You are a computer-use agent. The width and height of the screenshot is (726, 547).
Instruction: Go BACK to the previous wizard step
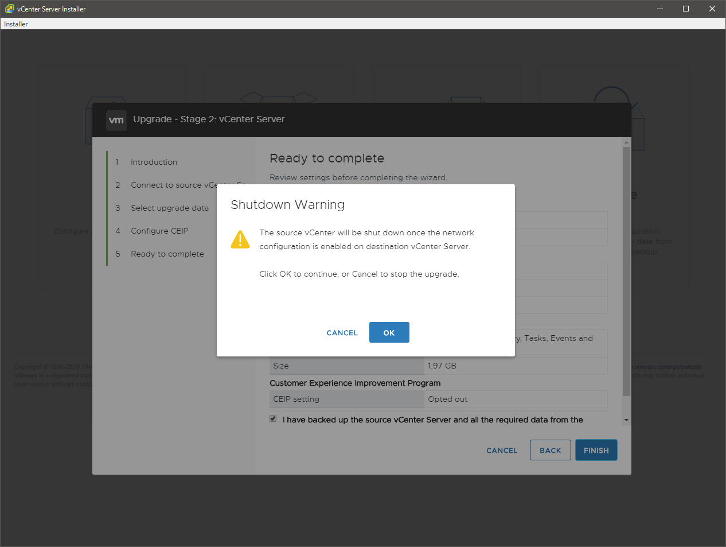click(x=550, y=451)
